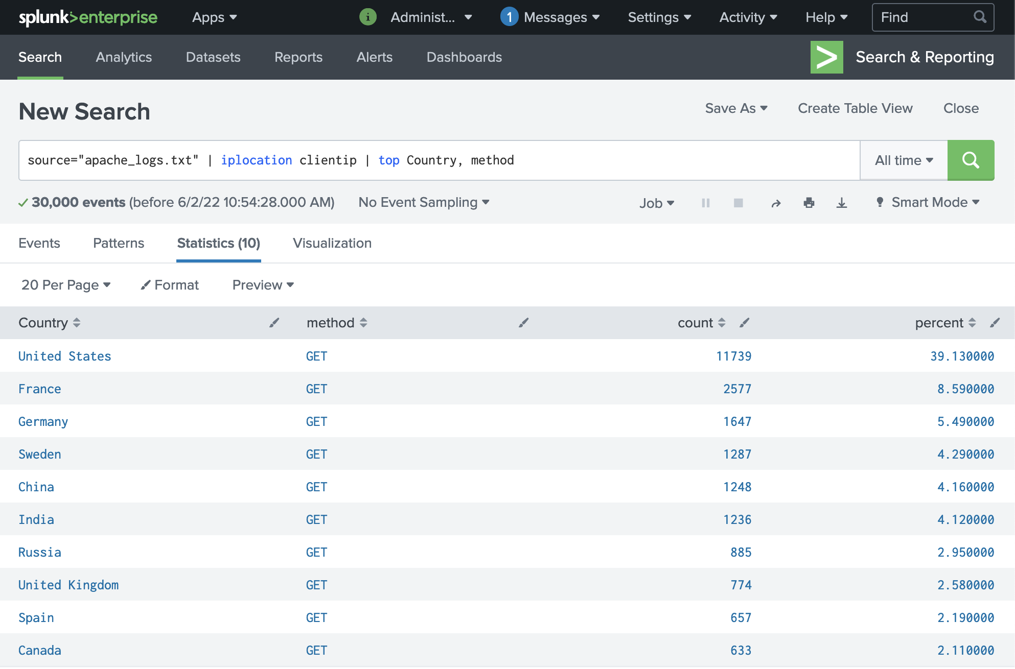The height and width of the screenshot is (669, 1015).
Task: Switch to the Visualization tab
Action: click(x=332, y=243)
